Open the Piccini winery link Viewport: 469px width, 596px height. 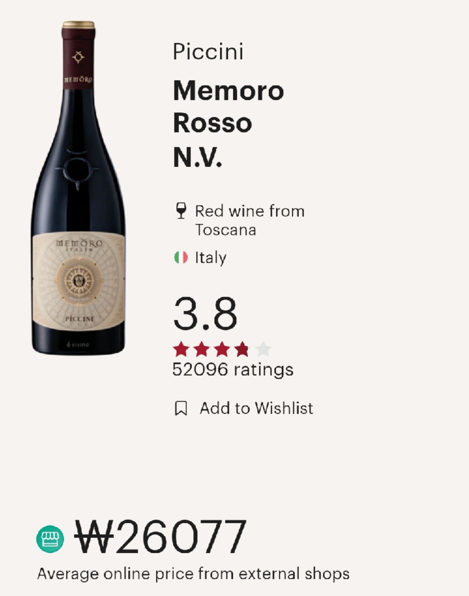coord(208,52)
